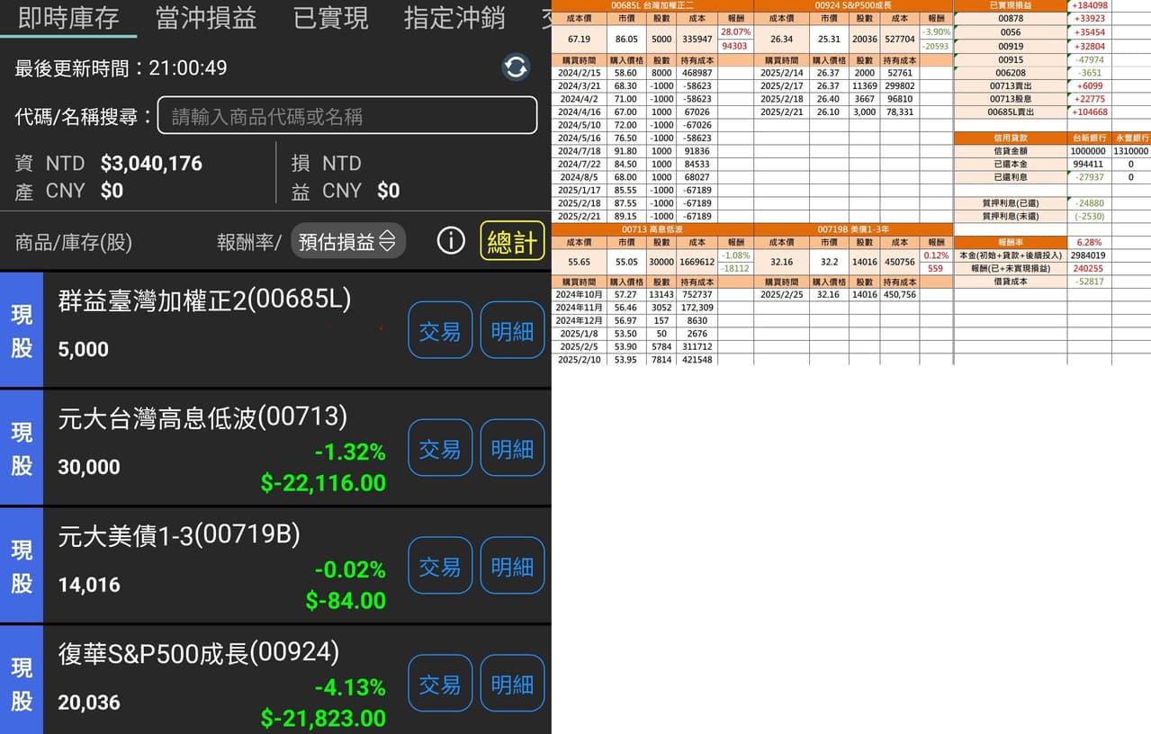Screen dimensions: 1151x734
Task: Click the 450756 cost cell for 00719B
Action: click(x=899, y=262)
